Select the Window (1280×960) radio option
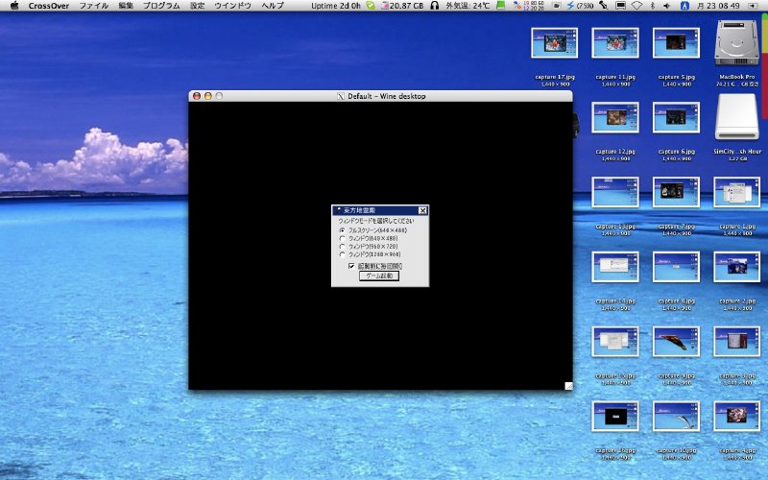This screenshot has width=768, height=480. (342, 254)
